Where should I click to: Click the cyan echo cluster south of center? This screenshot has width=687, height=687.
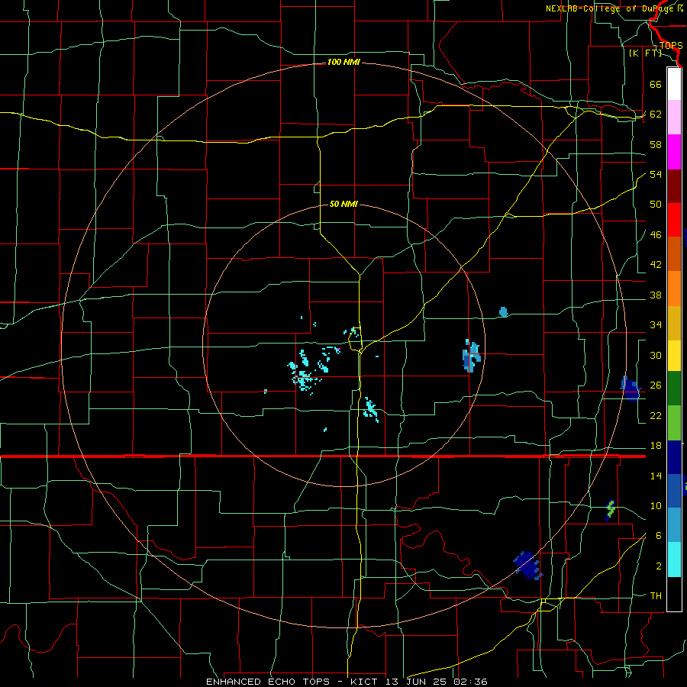coord(371,409)
